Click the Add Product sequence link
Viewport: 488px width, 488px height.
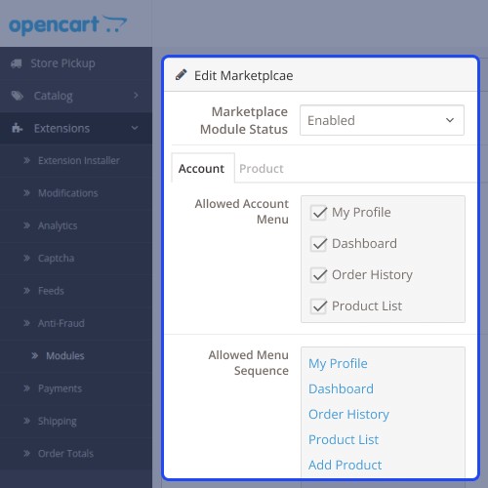(x=345, y=465)
